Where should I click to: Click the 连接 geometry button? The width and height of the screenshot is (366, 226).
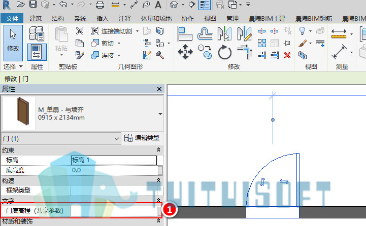click(103, 55)
